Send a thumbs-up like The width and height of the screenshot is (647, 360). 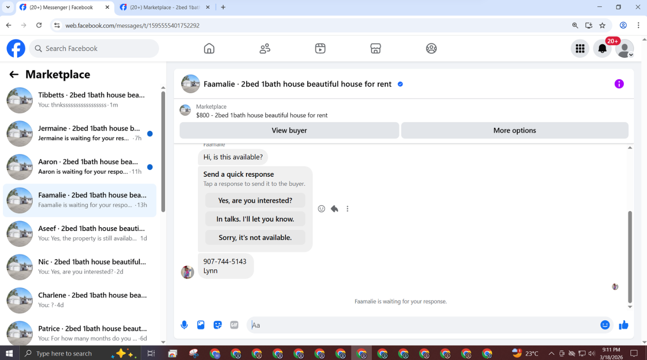click(x=623, y=325)
